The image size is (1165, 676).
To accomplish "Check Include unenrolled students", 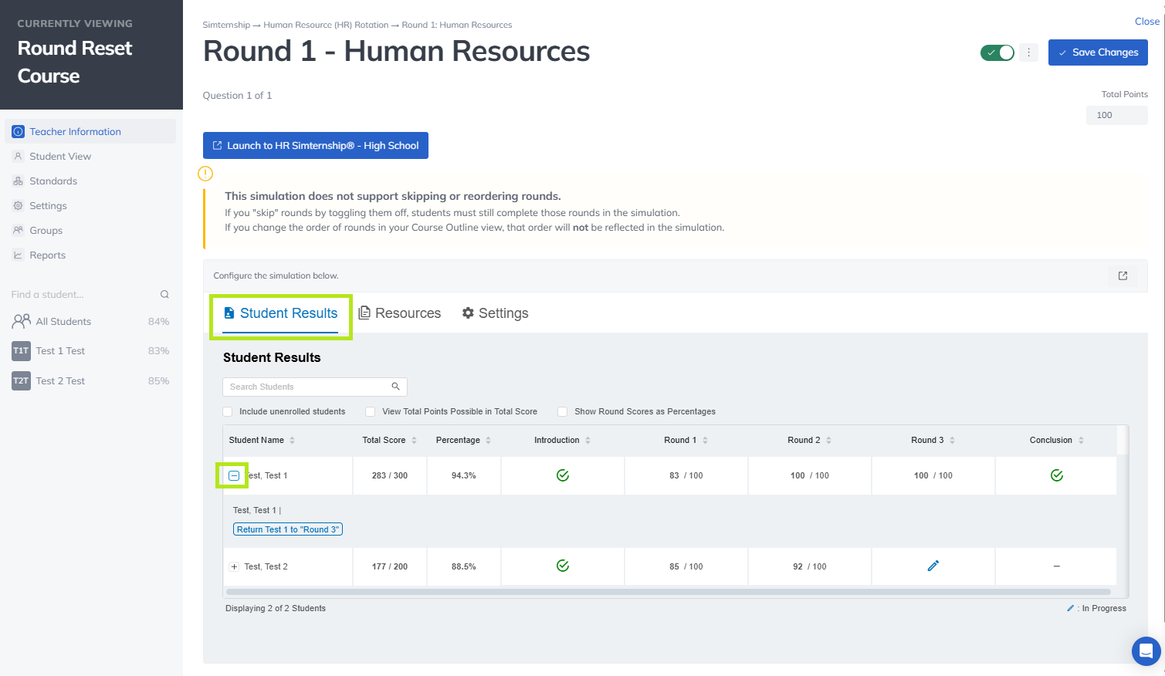I will (228, 412).
